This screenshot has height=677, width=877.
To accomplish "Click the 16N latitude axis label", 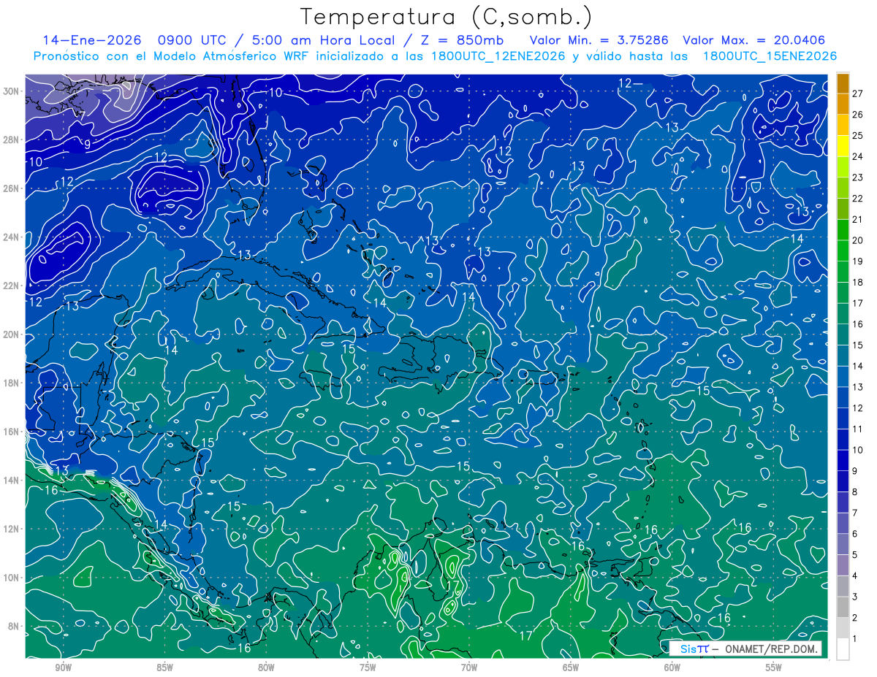I will 12,432.
